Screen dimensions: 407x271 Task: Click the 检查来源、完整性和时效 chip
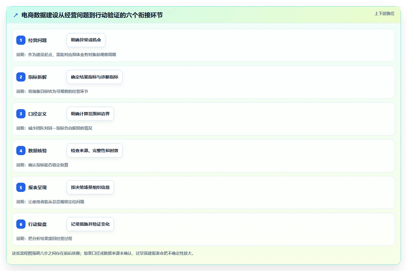click(x=95, y=151)
